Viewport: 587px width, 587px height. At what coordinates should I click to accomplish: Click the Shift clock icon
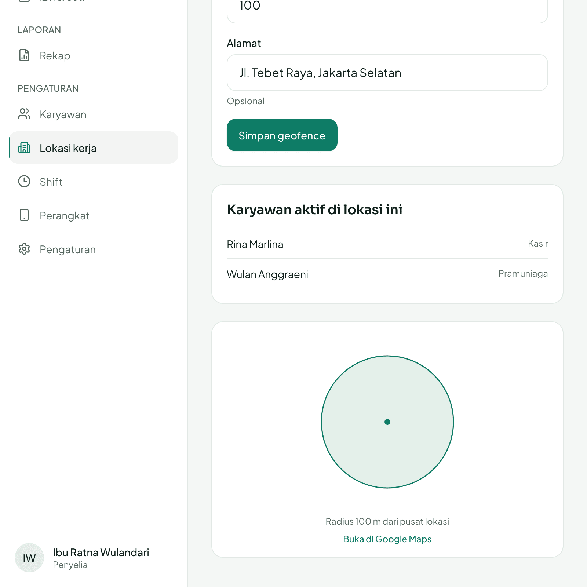pos(24,181)
